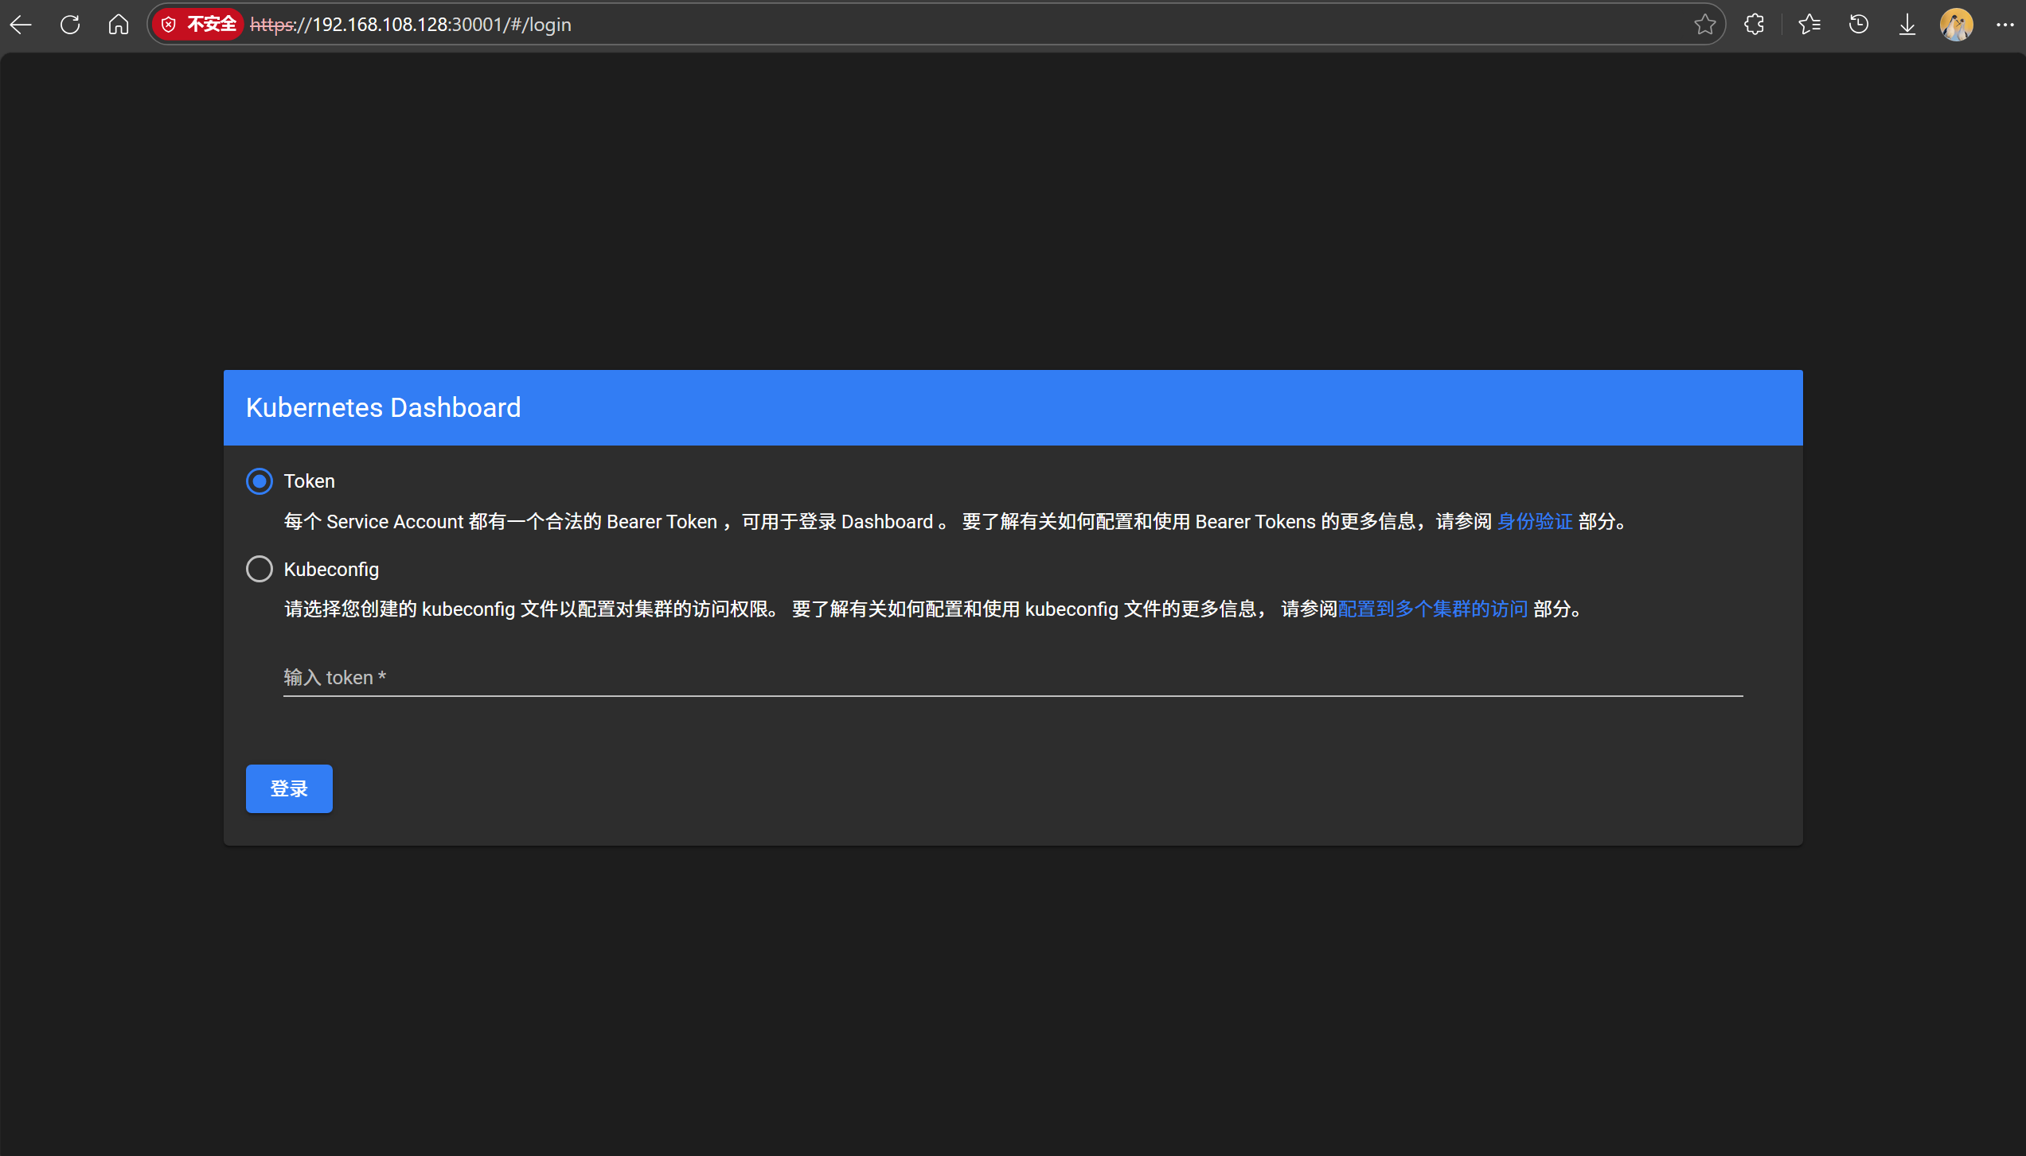This screenshot has width=2026, height=1156.
Task: Click the Token option label
Action: 309,481
